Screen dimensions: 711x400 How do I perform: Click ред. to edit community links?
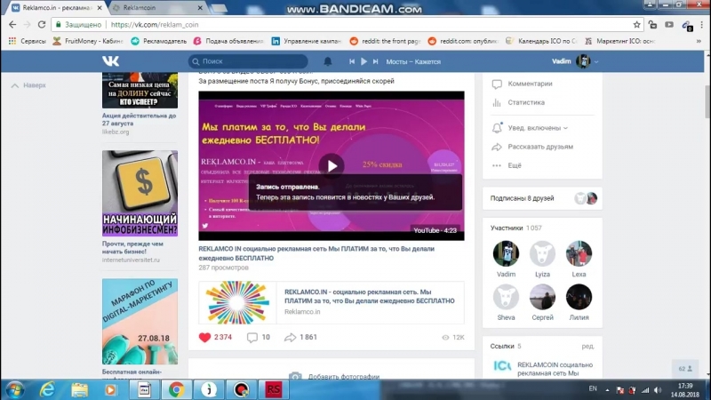tap(587, 346)
